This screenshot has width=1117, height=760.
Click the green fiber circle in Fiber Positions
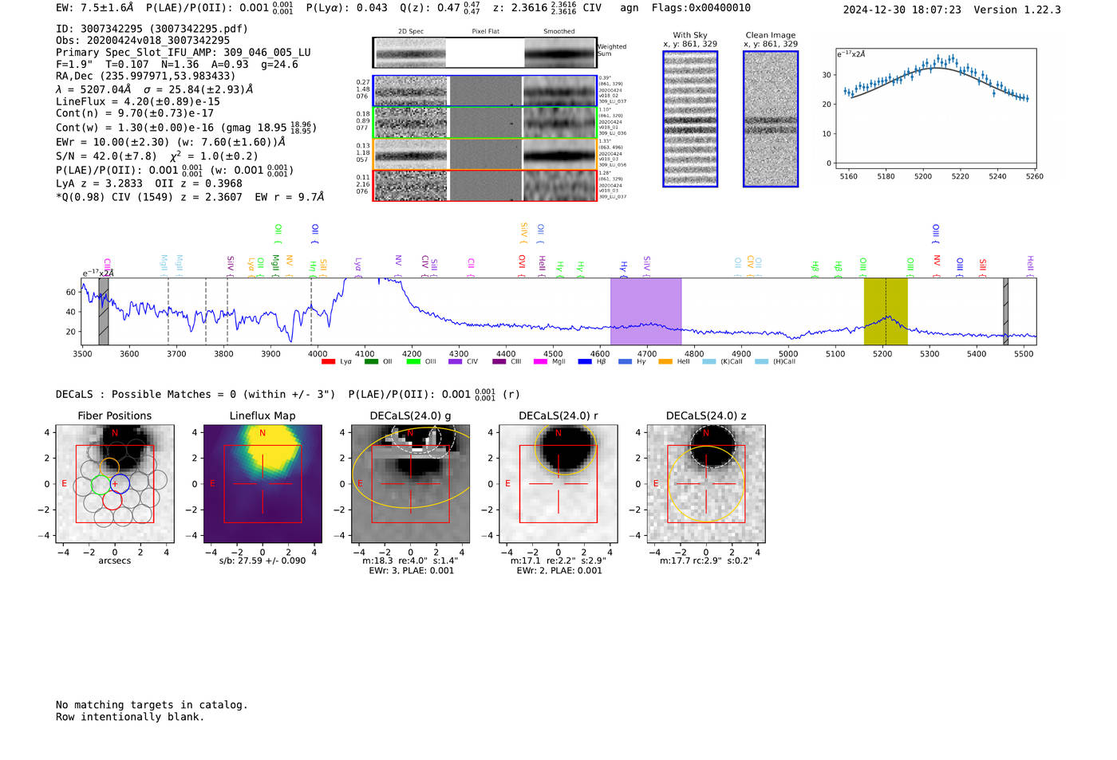pos(101,484)
